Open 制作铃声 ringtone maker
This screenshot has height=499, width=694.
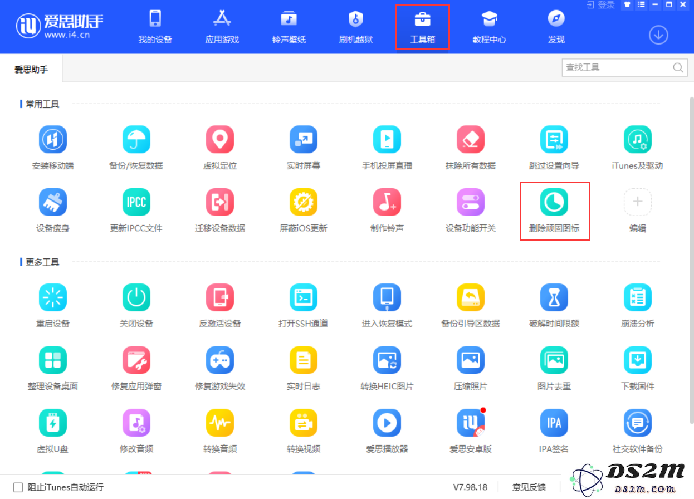387,210
